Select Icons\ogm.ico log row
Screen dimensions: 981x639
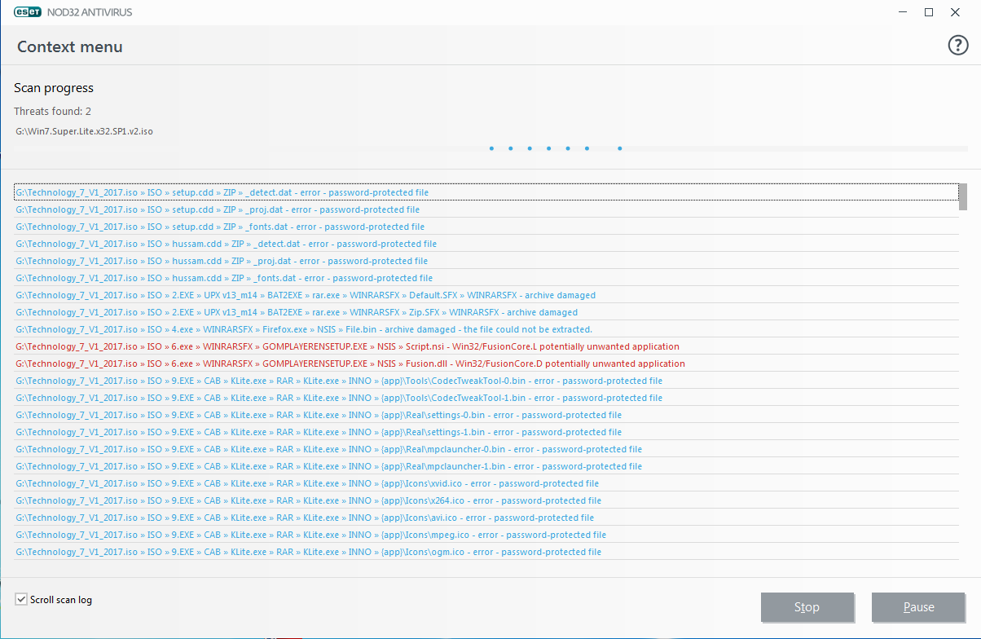(486, 552)
